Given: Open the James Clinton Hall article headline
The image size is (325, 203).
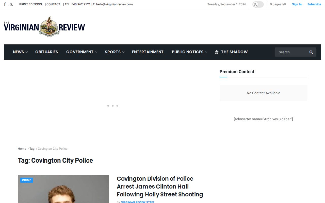Looking at the screenshot, I should (x=160, y=187).
